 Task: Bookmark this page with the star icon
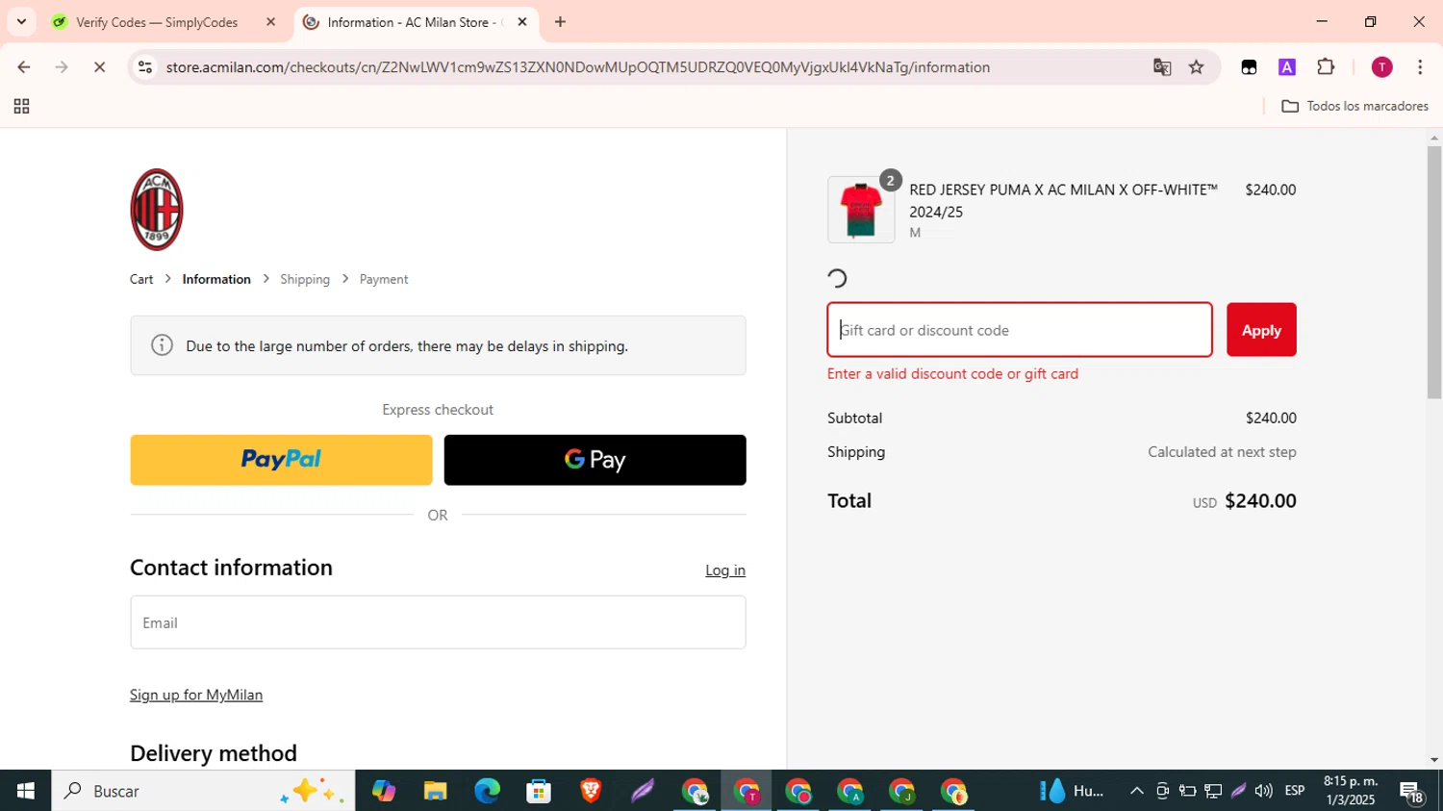pyautogui.click(x=1196, y=67)
